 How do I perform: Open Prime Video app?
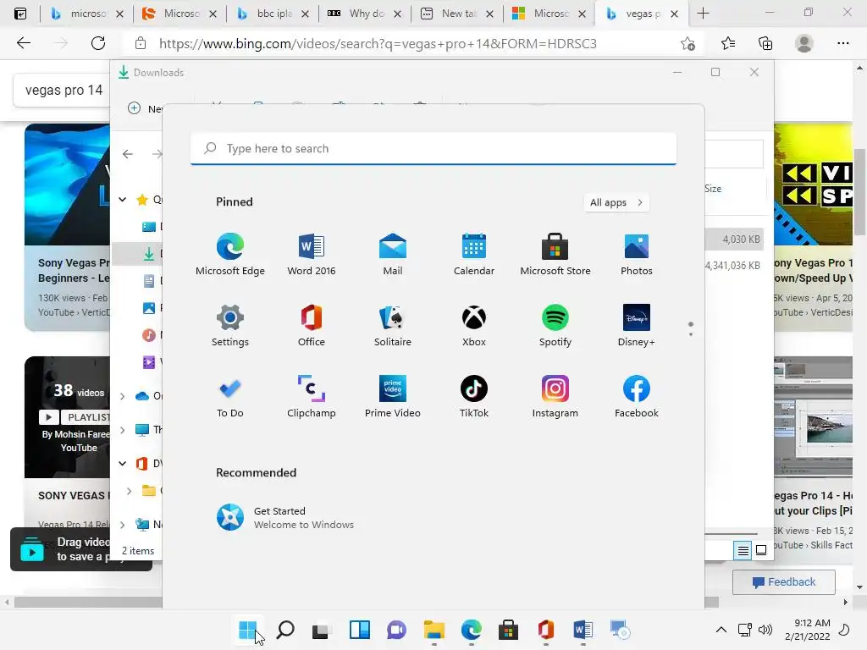[393, 397]
